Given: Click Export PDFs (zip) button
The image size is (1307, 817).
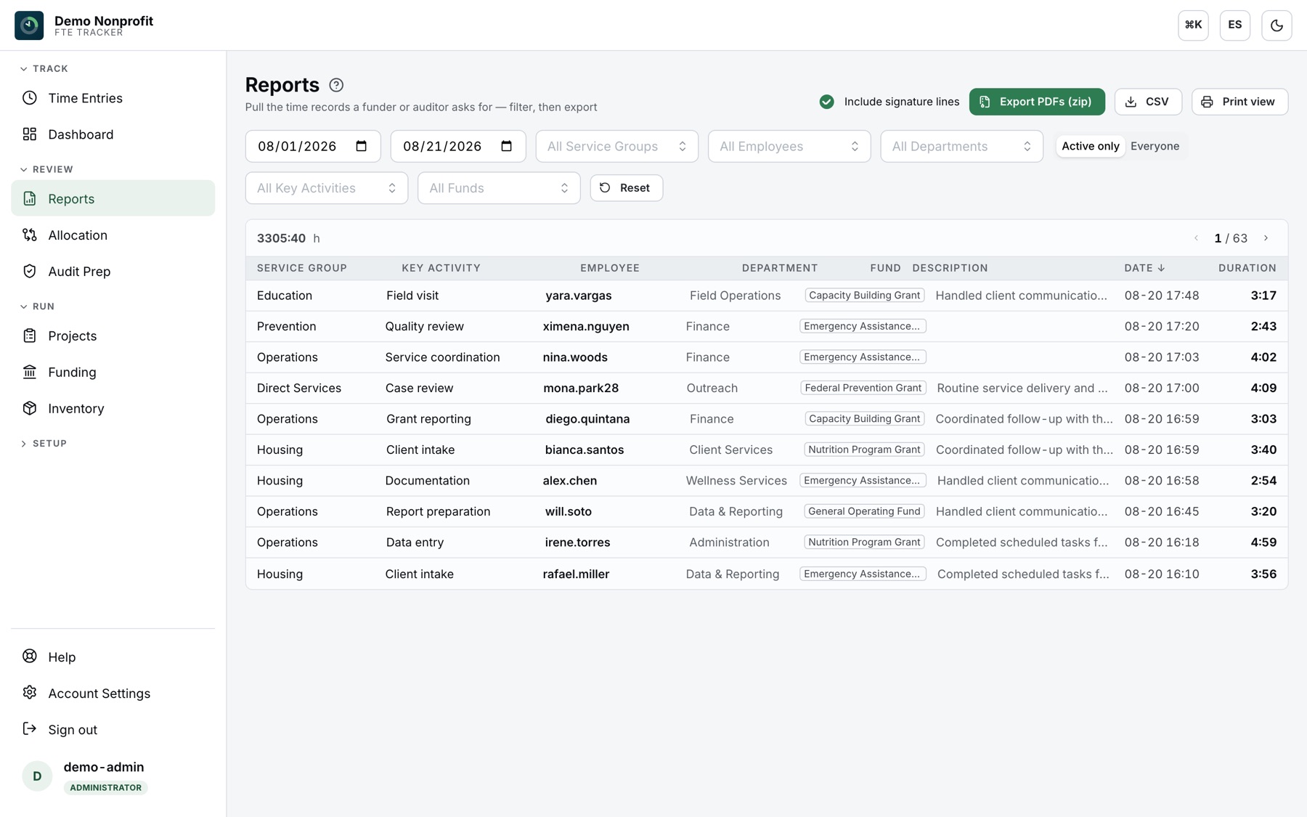Looking at the screenshot, I should 1037,102.
